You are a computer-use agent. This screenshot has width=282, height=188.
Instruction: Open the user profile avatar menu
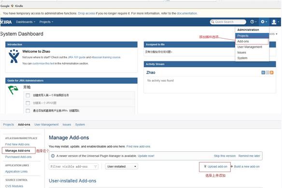[x=275, y=22]
